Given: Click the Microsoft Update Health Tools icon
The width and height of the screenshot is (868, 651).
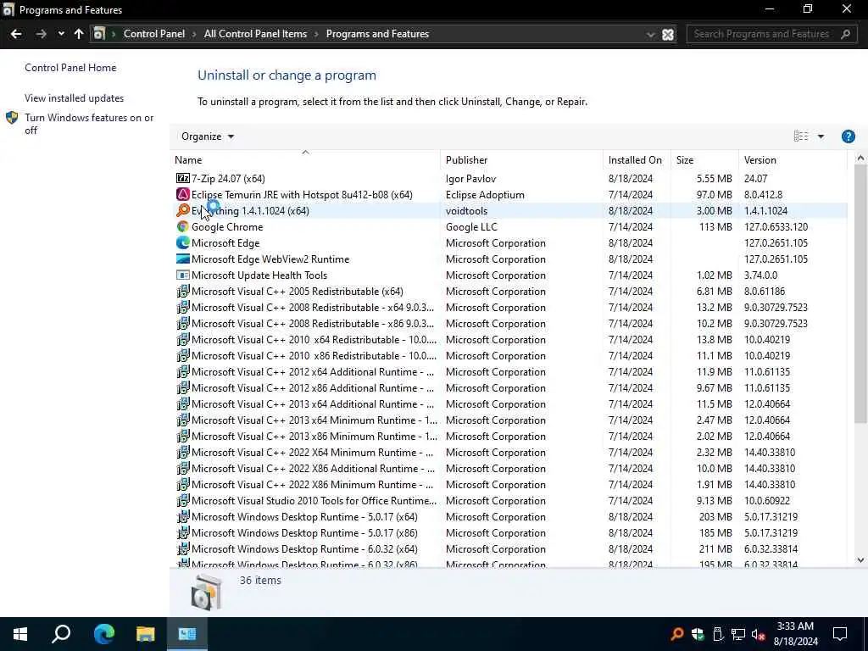Looking at the screenshot, I should click(183, 275).
